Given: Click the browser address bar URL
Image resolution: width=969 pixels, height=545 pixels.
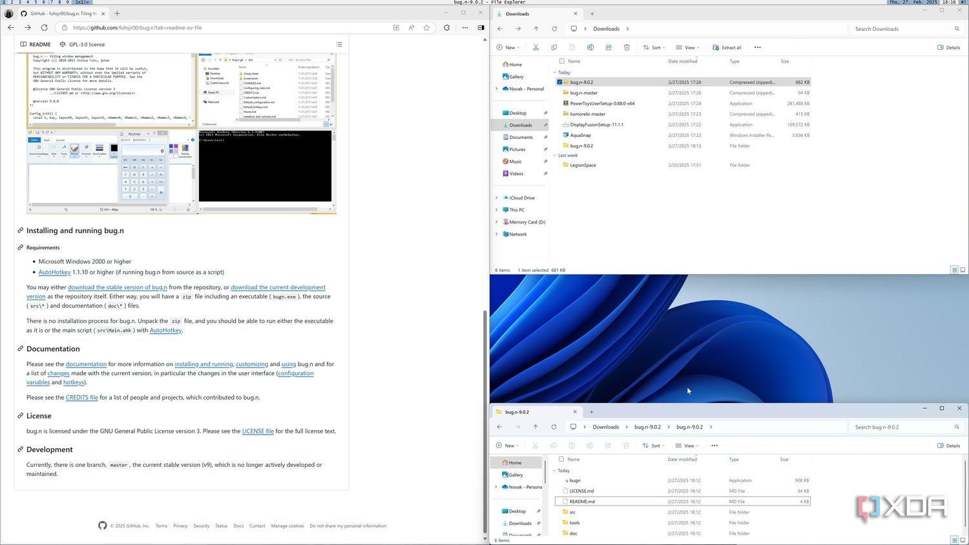Looking at the screenshot, I should [x=138, y=28].
